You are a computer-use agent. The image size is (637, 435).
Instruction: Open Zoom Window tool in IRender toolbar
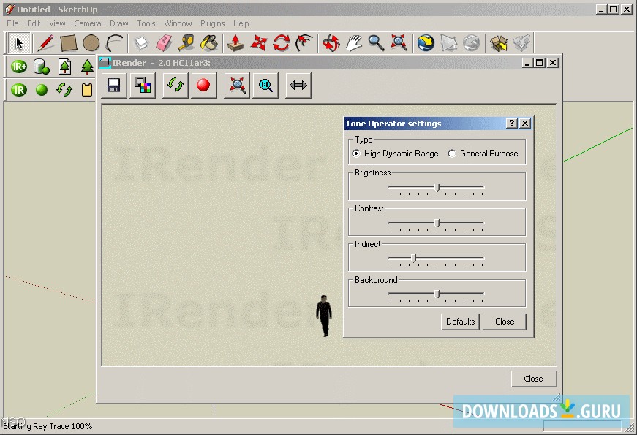coord(265,85)
